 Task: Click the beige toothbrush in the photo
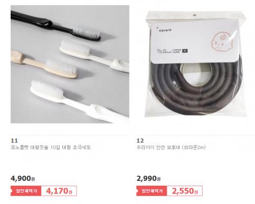(44, 65)
